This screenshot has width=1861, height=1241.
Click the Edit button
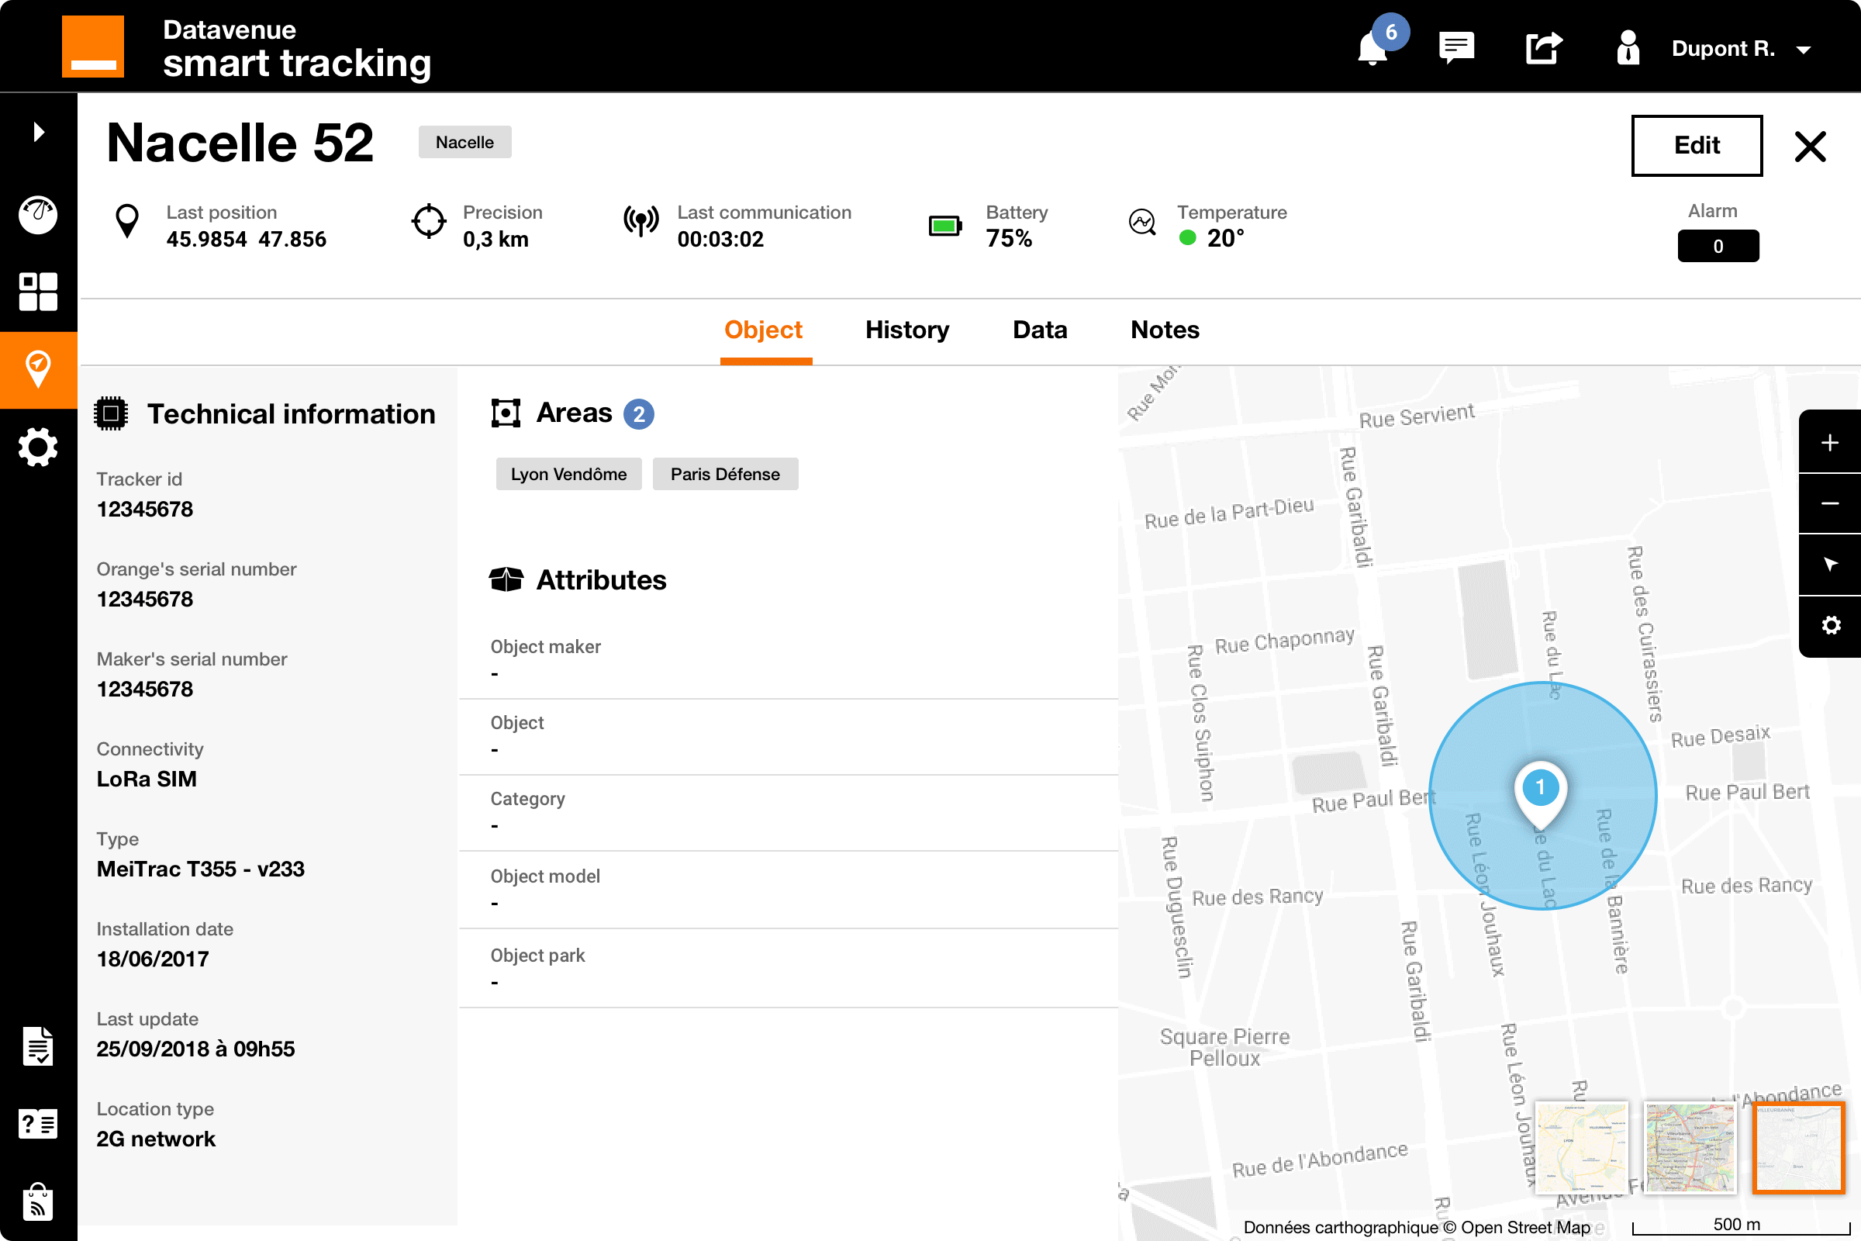(x=1696, y=145)
